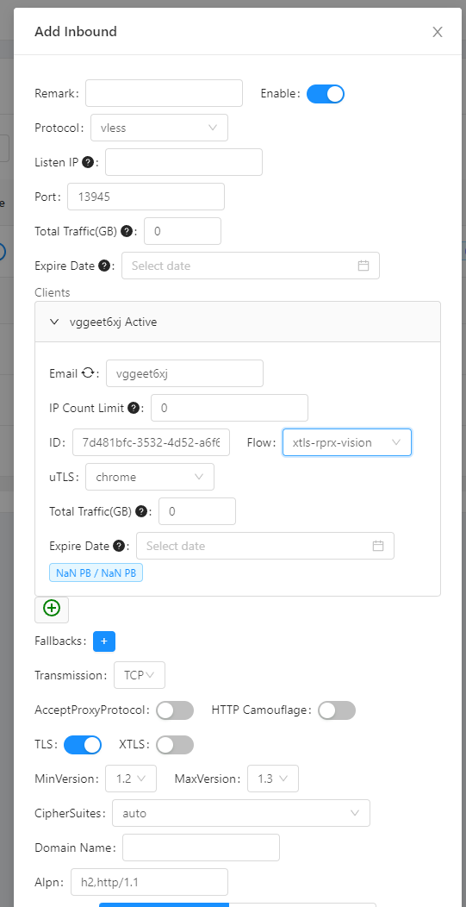Open the Flow xtls-rprx-vision dropdown

pyautogui.click(x=347, y=442)
